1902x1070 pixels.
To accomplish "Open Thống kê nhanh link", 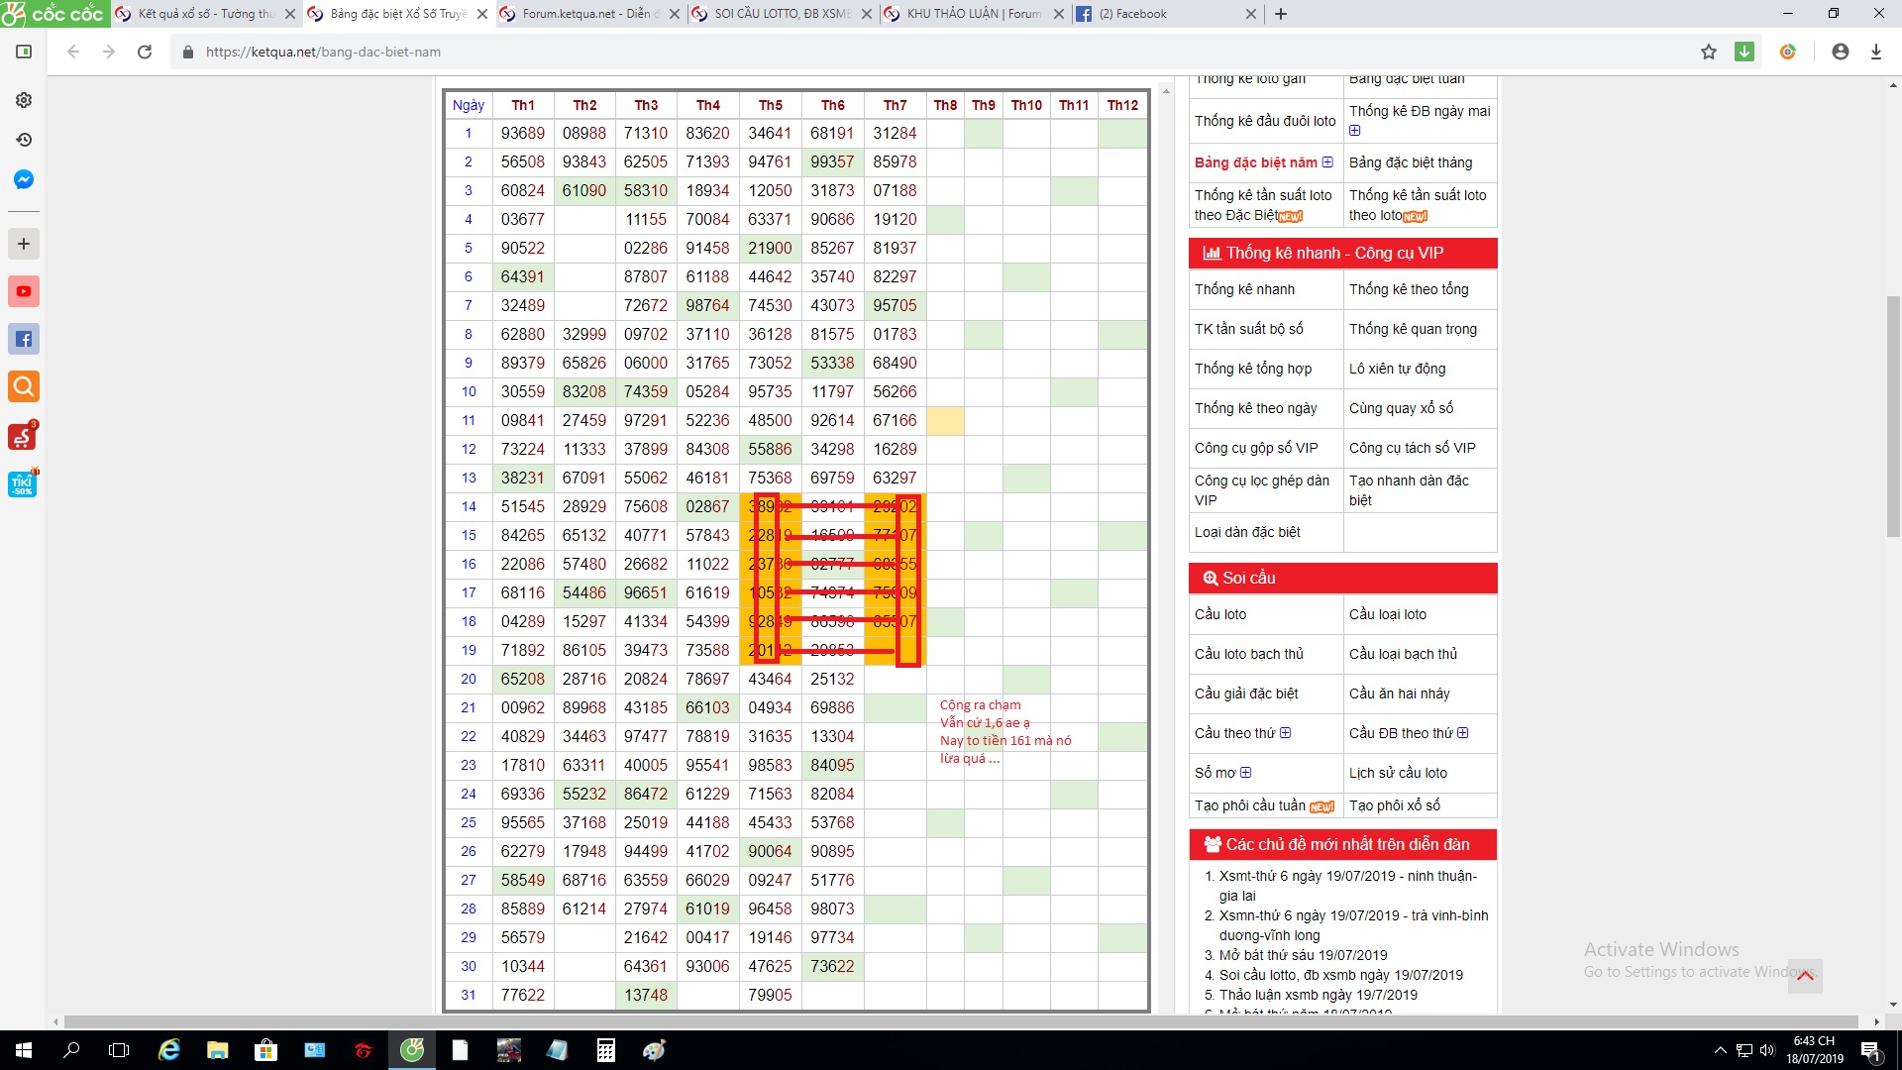I will coord(1244,289).
